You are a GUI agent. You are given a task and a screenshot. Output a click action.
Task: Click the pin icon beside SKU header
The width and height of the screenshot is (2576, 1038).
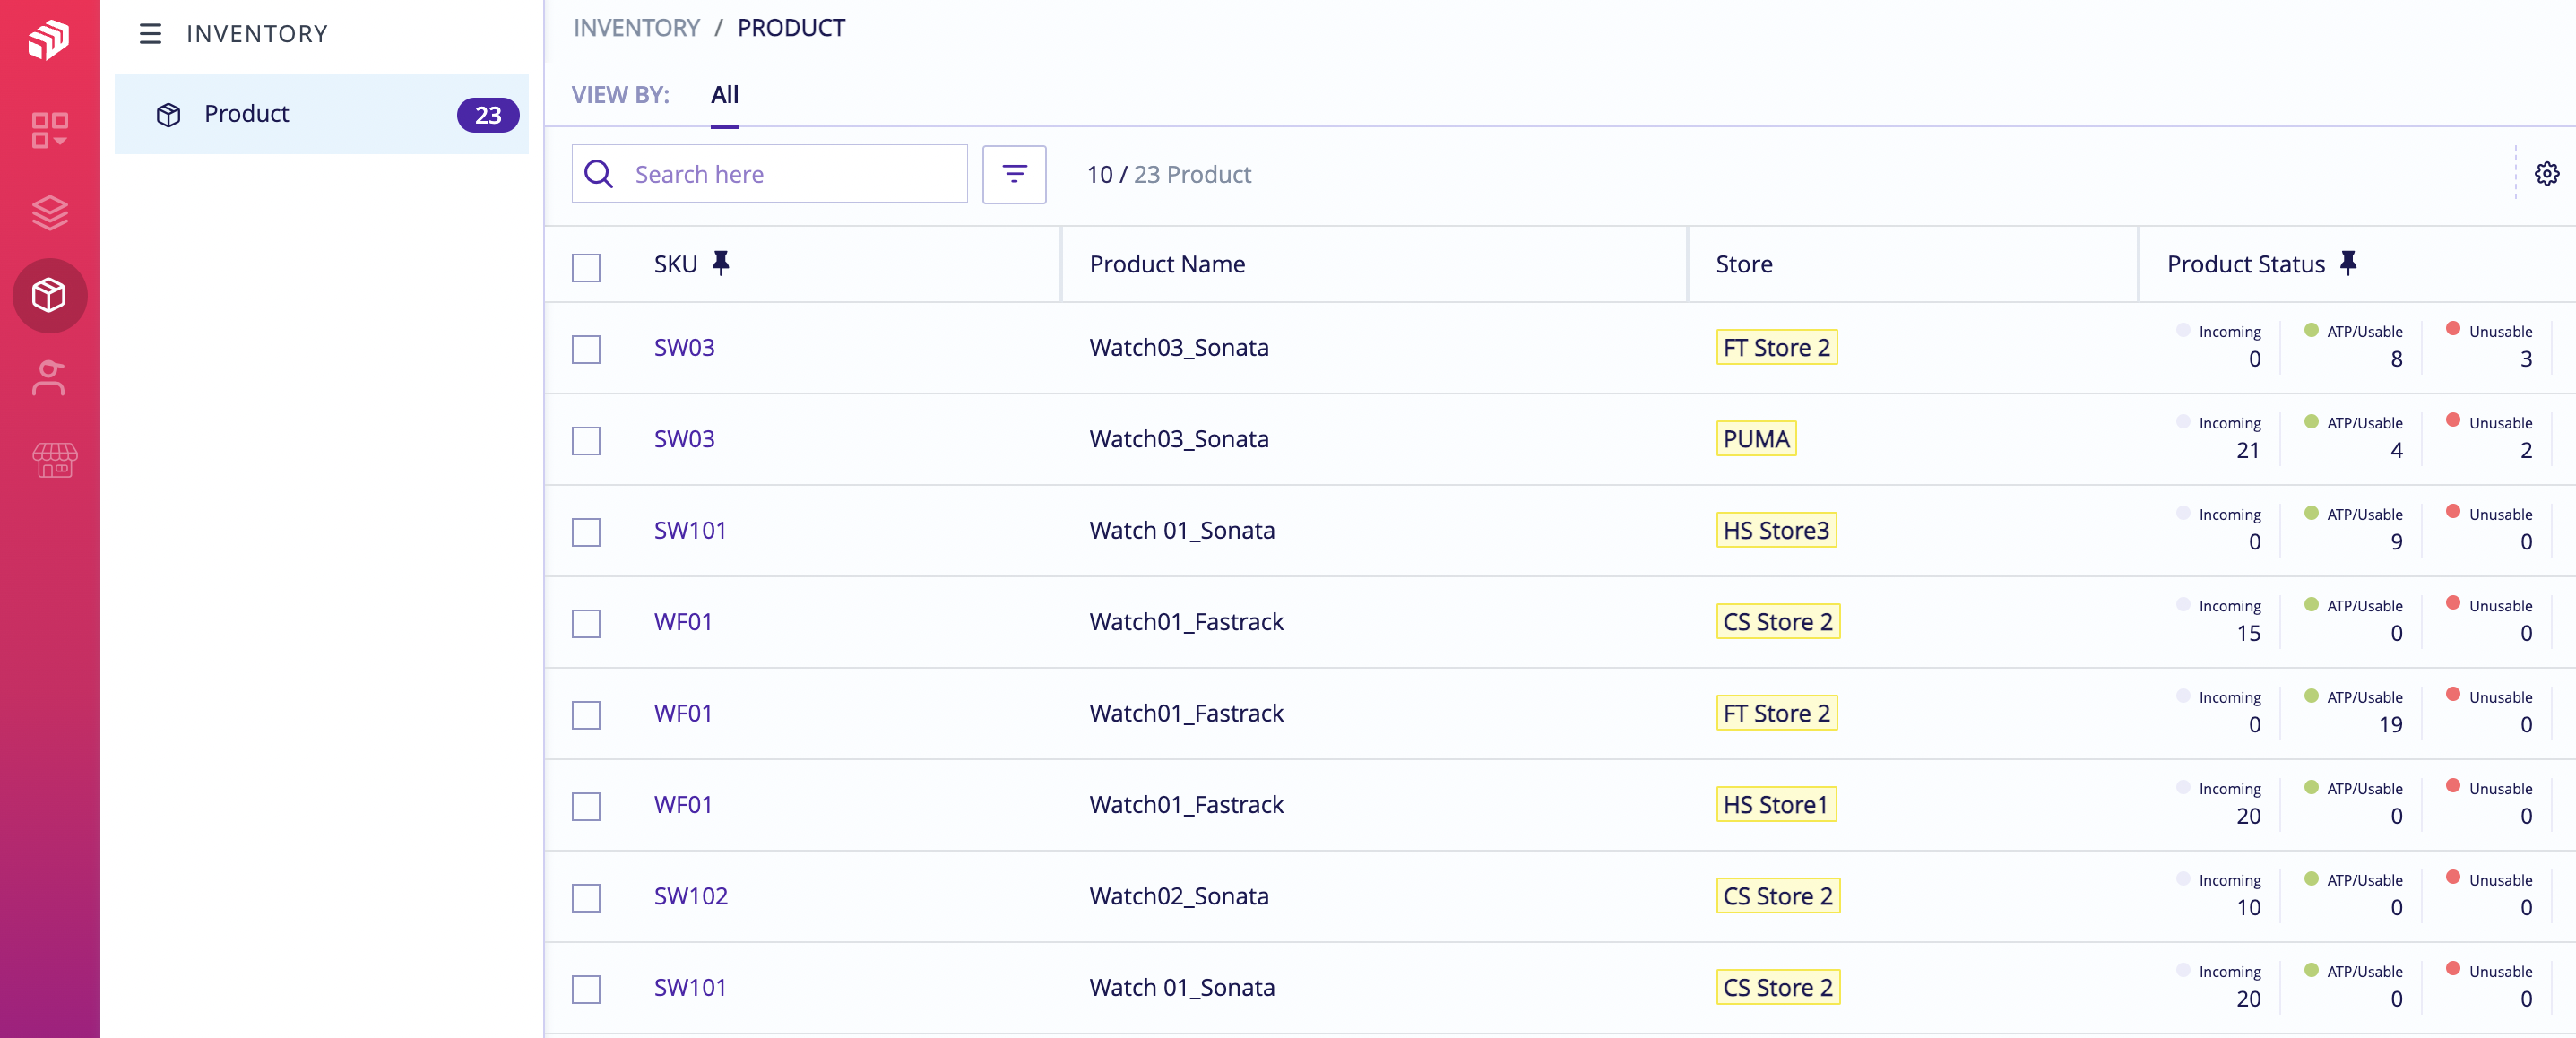720,263
